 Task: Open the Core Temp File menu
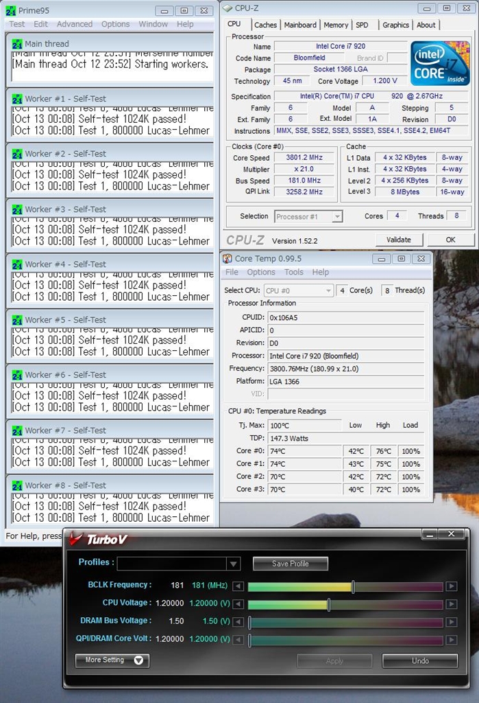tap(232, 272)
